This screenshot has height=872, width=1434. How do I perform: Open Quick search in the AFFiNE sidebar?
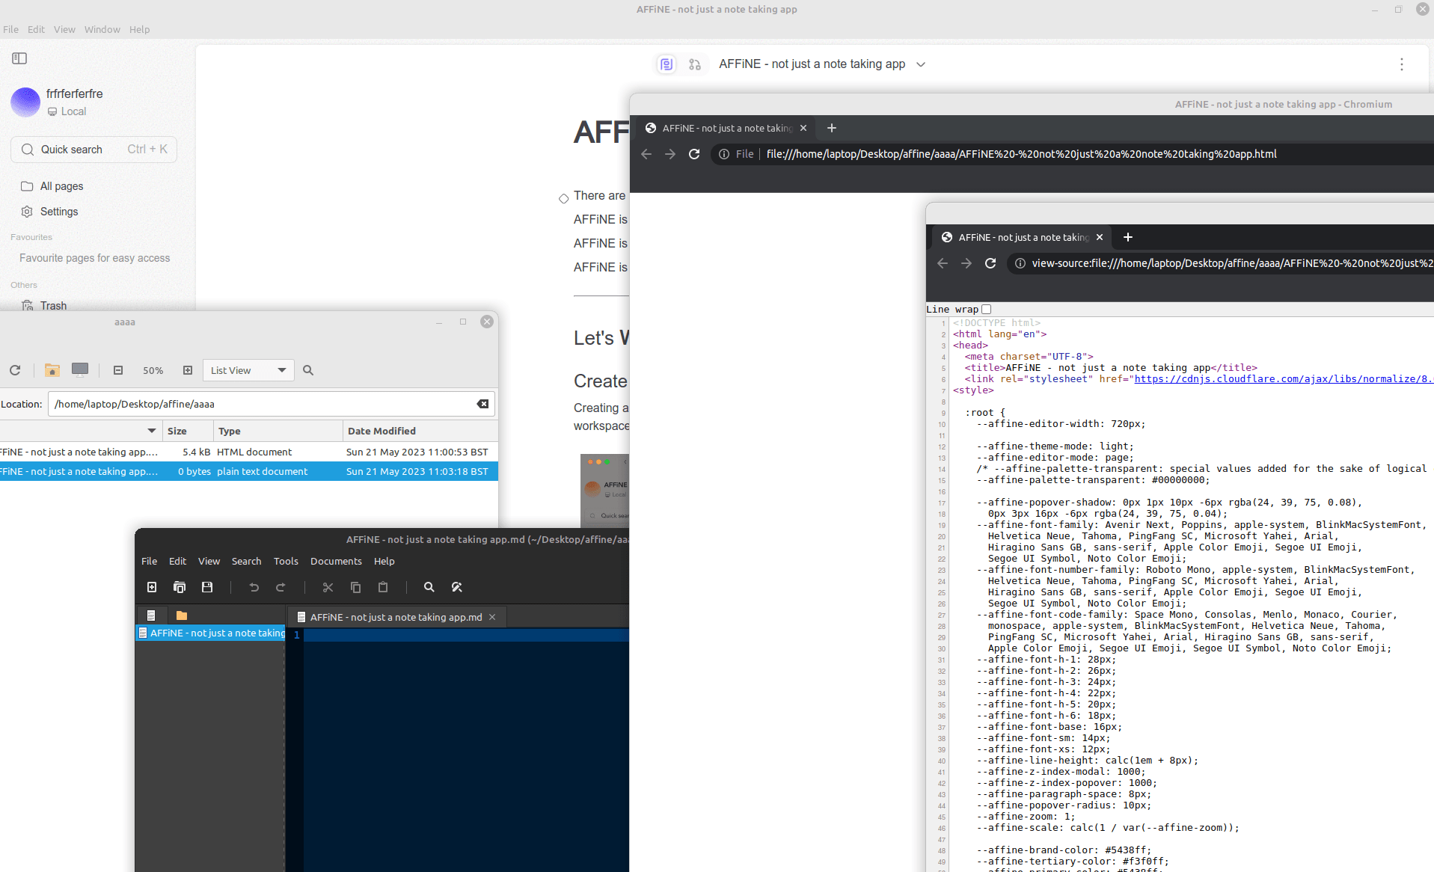[94, 150]
